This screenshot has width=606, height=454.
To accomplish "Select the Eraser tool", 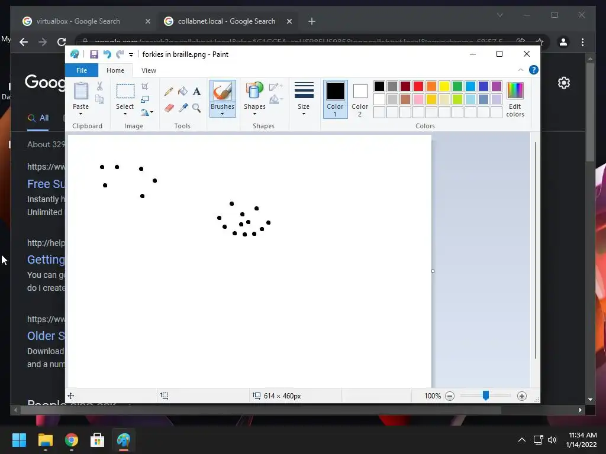I will point(169,108).
